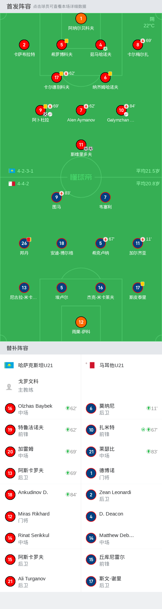
Task: Tap substitute 16 Olzhas Baybek badge
Action: [x=10, y=408]
